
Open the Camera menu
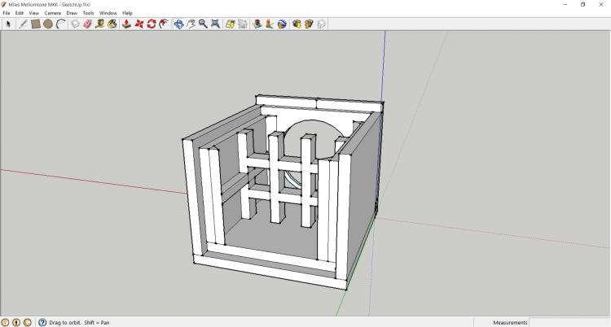tap(52, 13)
